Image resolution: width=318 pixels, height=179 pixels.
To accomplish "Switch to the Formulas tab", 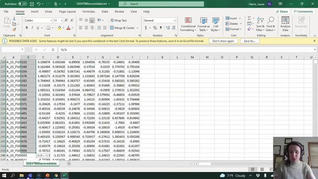I will click(x=88, y=11).
